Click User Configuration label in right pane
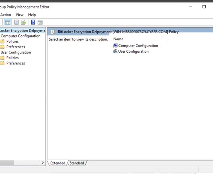 pyautogui.click(x=134, y=52)
